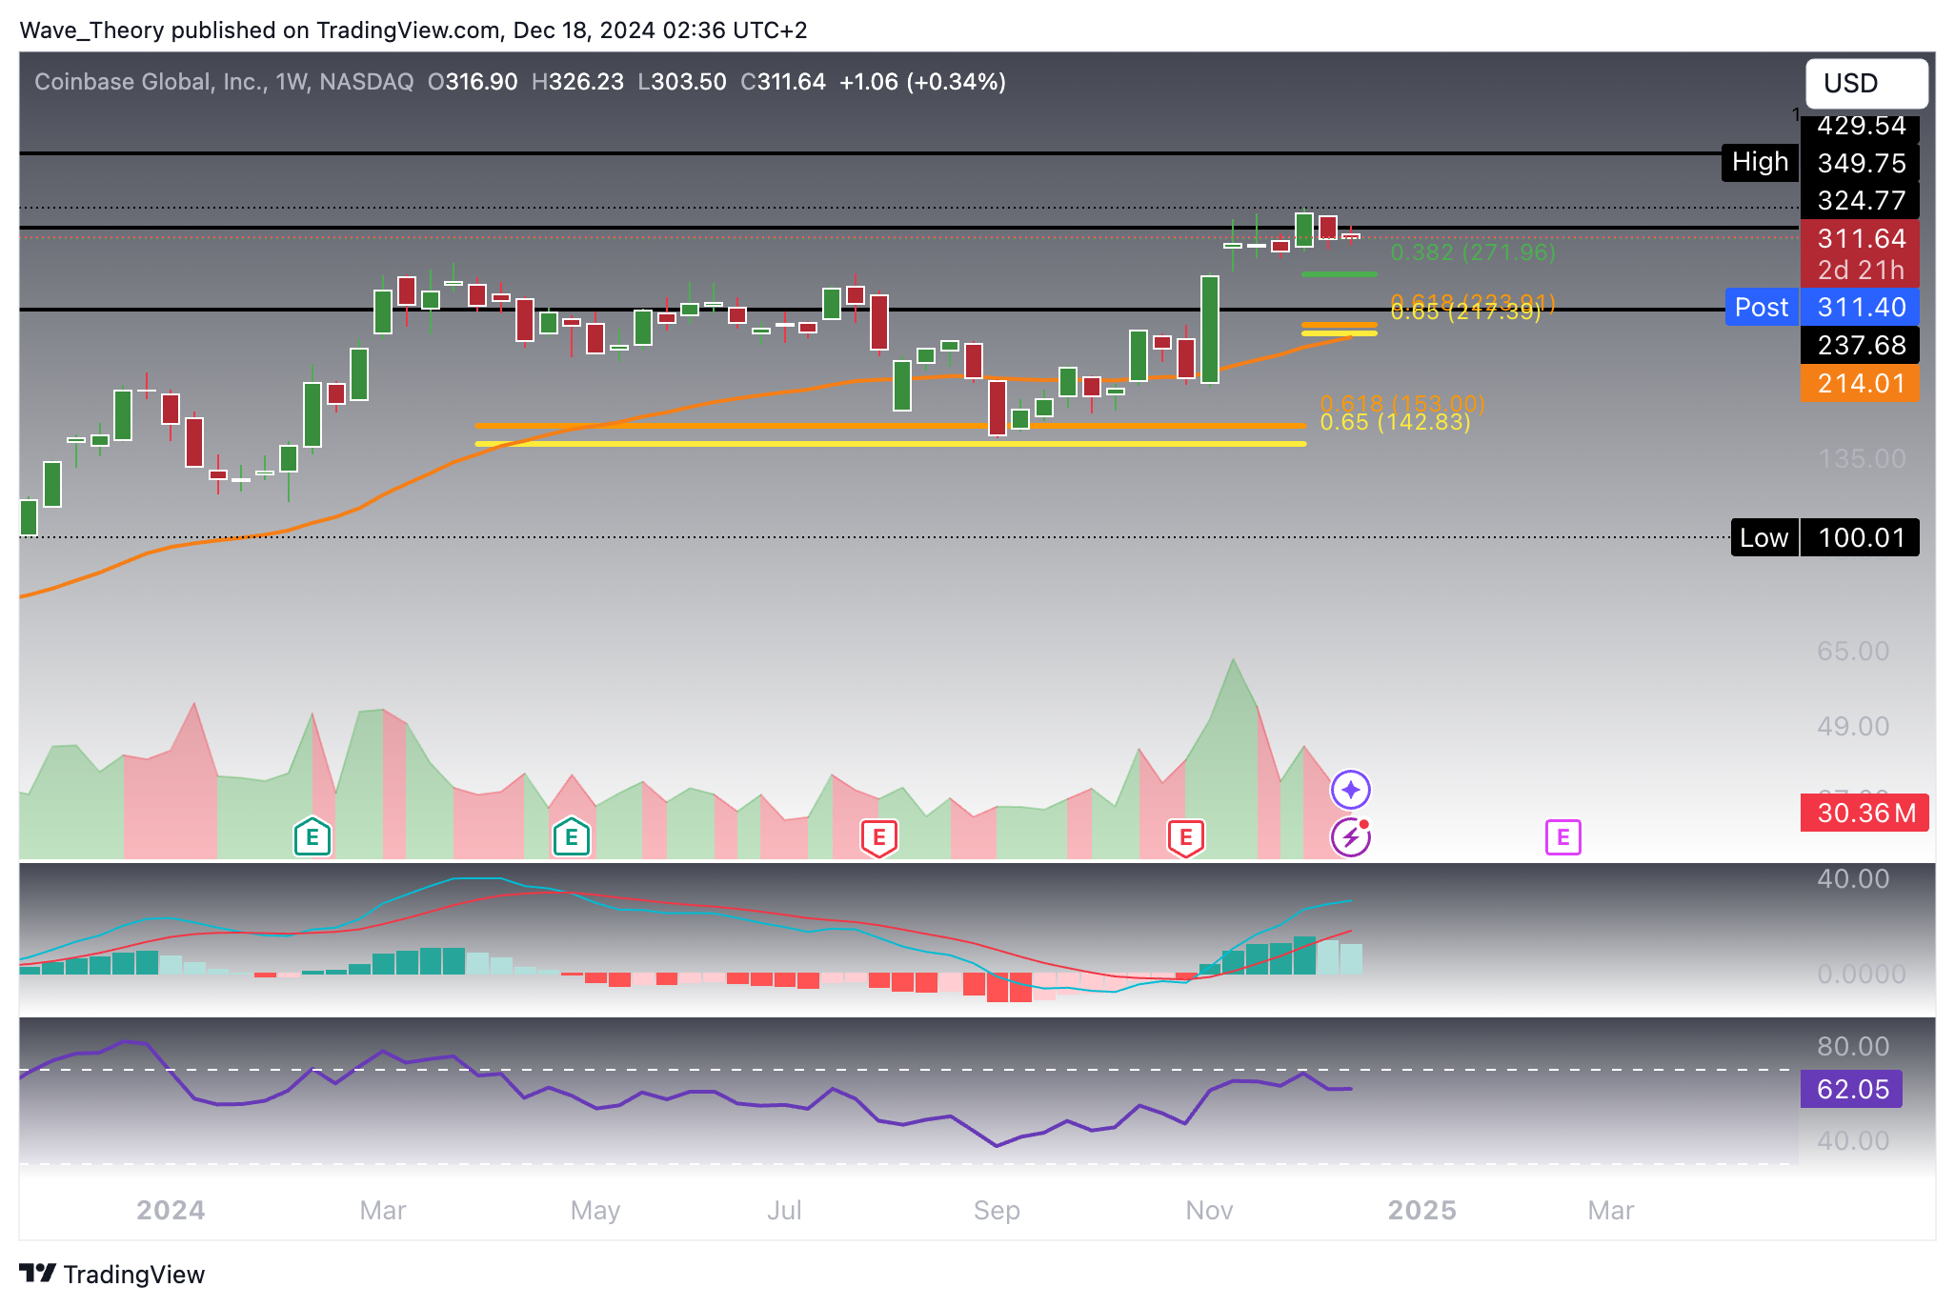Click the 0.65 (142.83) Fibonacci label
1955x1307 pixels.
click(x=1395, y=422)
